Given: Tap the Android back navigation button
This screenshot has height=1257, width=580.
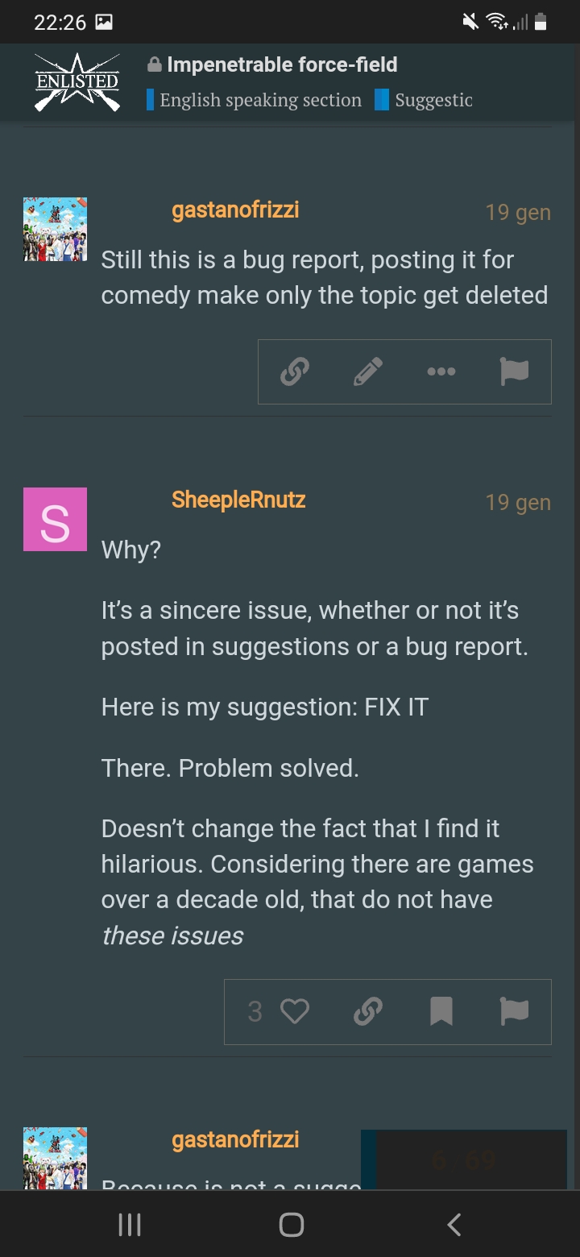Looking at the screenshot, I should 454,1226.
